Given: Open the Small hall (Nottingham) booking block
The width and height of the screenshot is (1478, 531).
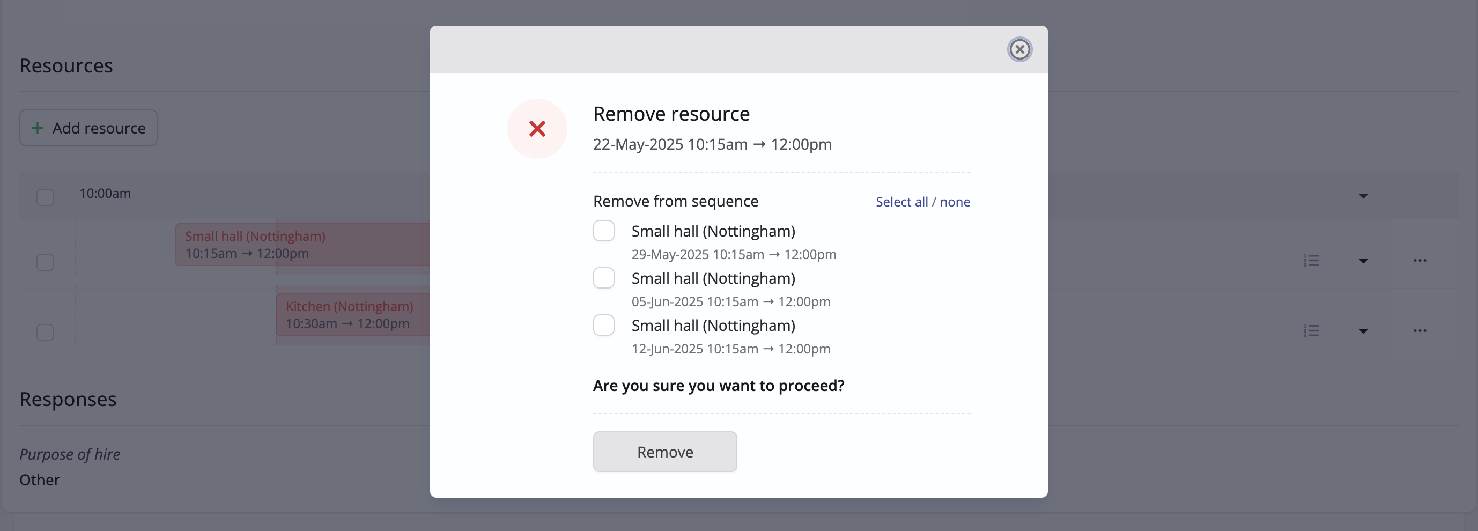Looking at the screenshot, I should (302, 245).
